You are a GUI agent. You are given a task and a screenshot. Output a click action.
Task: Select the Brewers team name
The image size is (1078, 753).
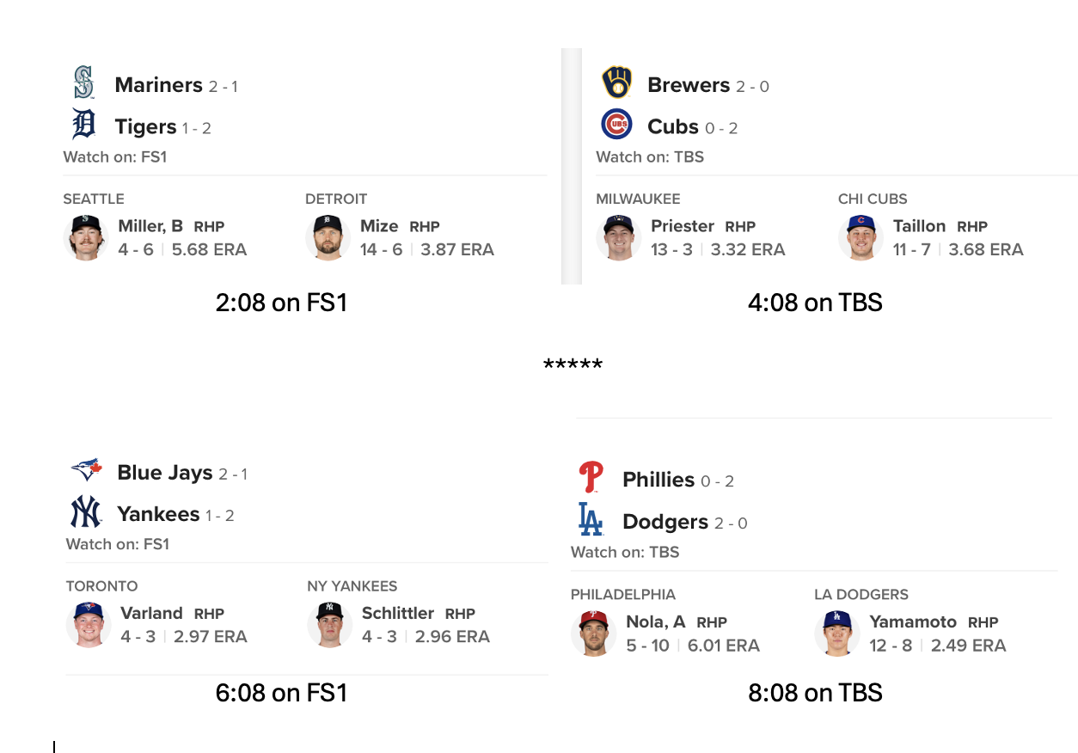tap(689, 85)
